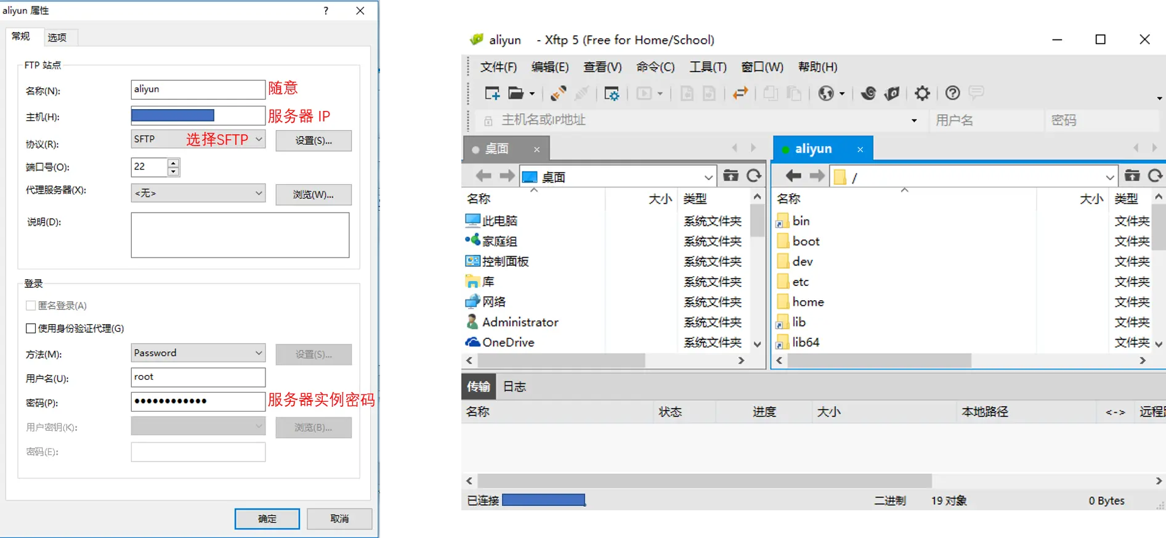Open the 代理服务器(X) dropdown
1166x538 pixels.
[259, 193]
